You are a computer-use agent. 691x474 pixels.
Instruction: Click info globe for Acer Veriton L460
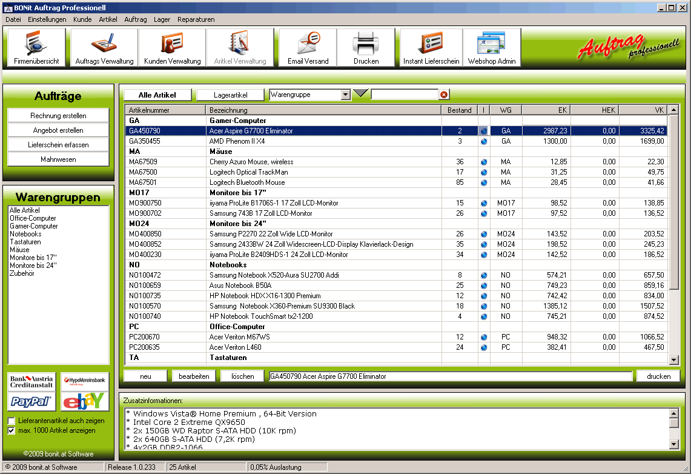[x=484, y=347]
